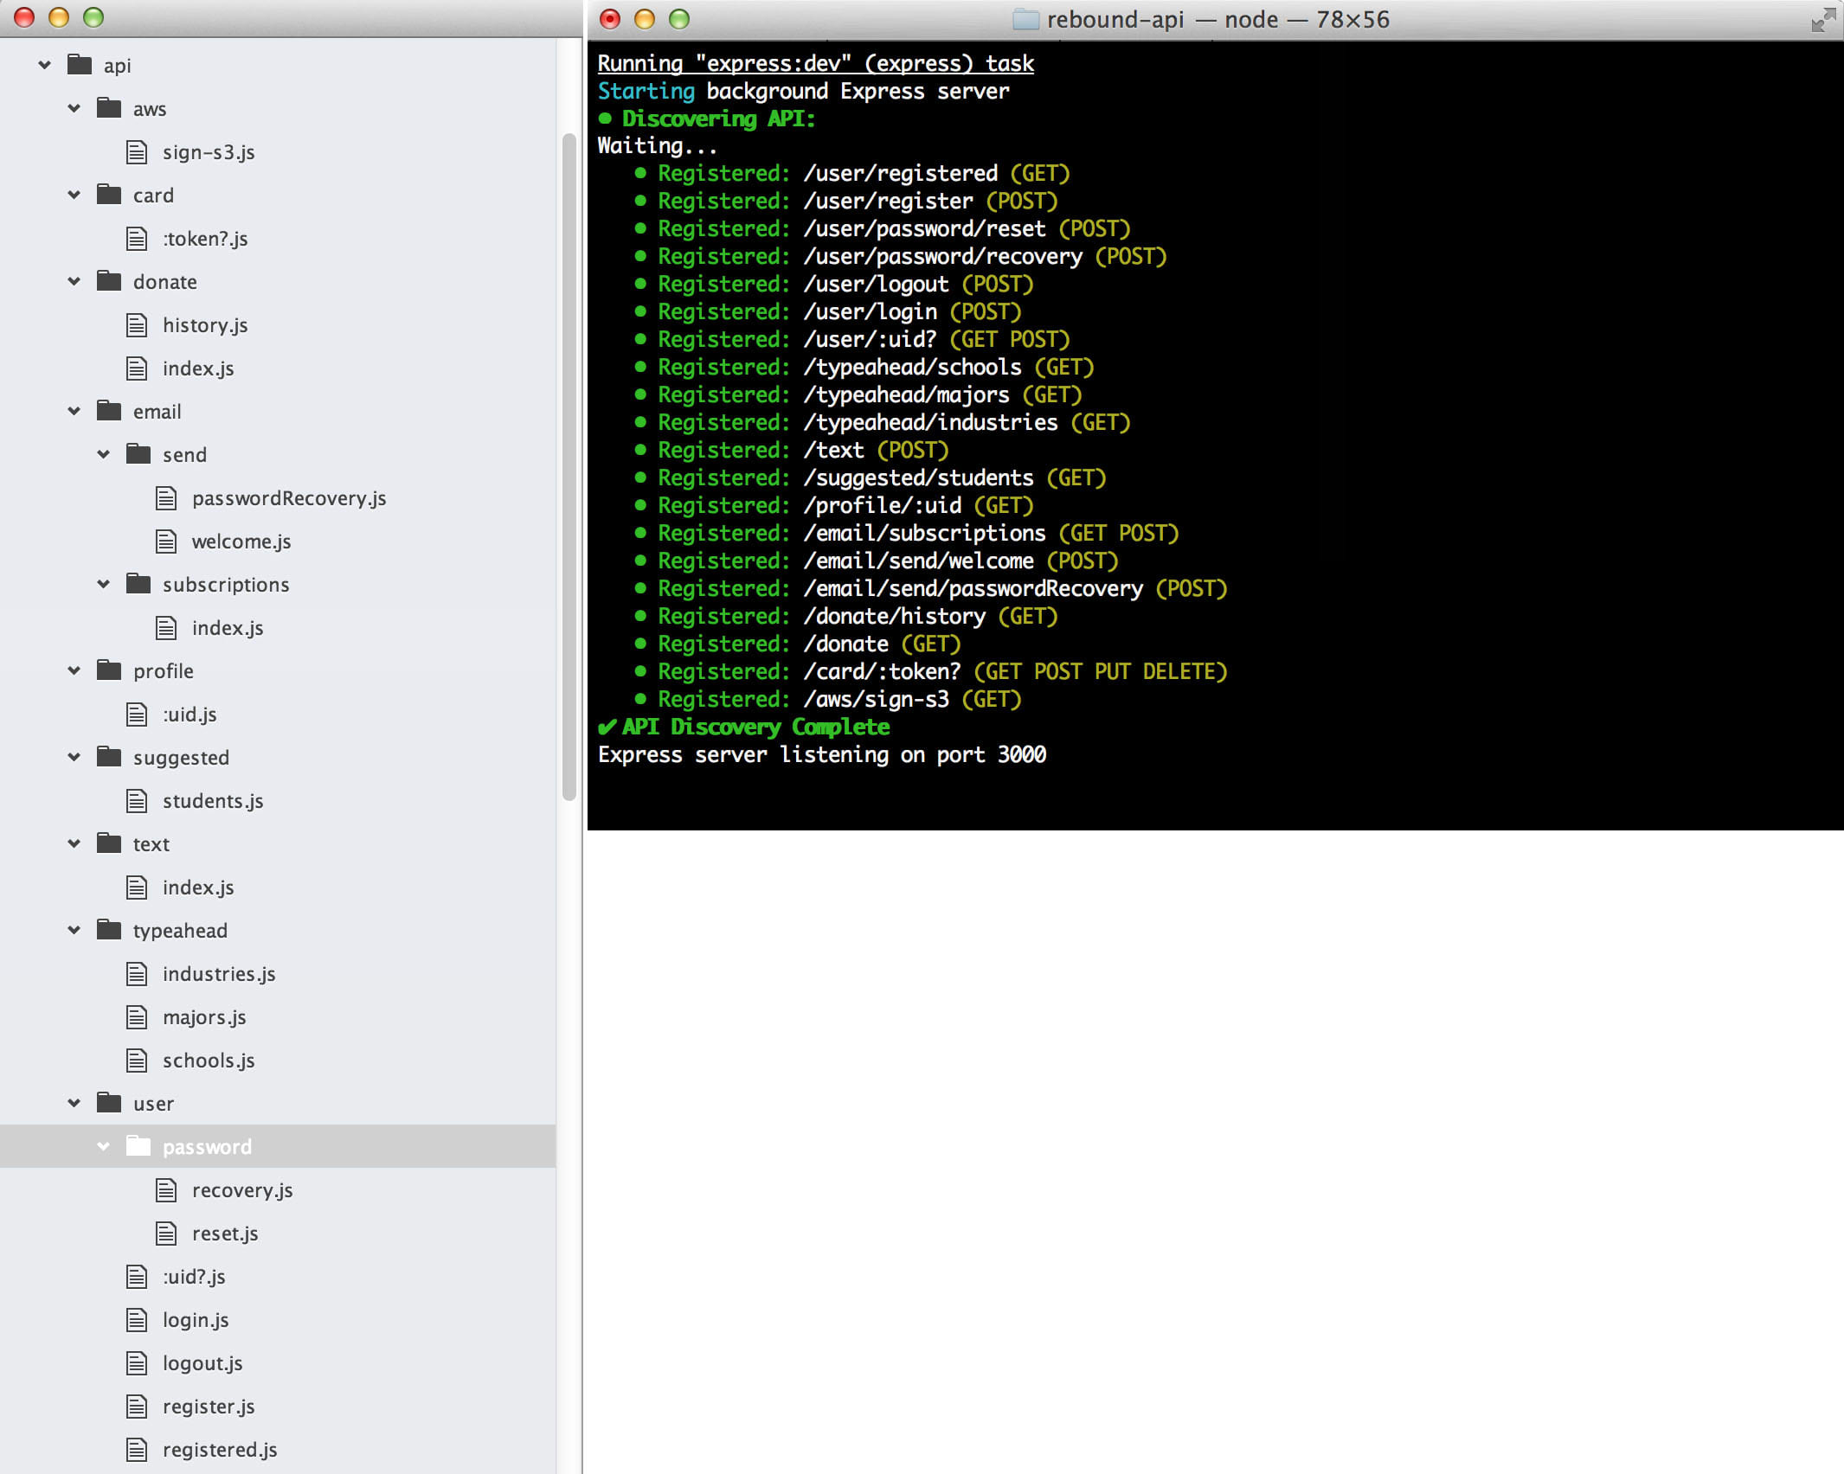The image size is (1844, 1474).
Task: Open index.js in the donate folder
Action: pyautogui.click(x=198, y=368)
